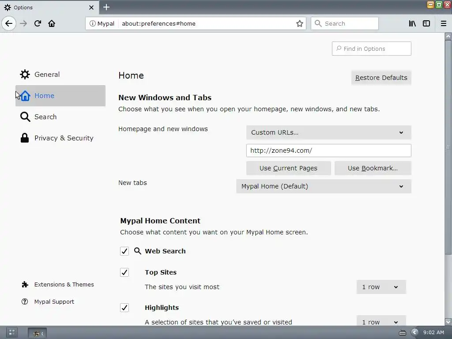Image resolution: width=452 pixels, height=339 pixels.
Task: Uncheck the Web Search checkbox
Action: 124,251
